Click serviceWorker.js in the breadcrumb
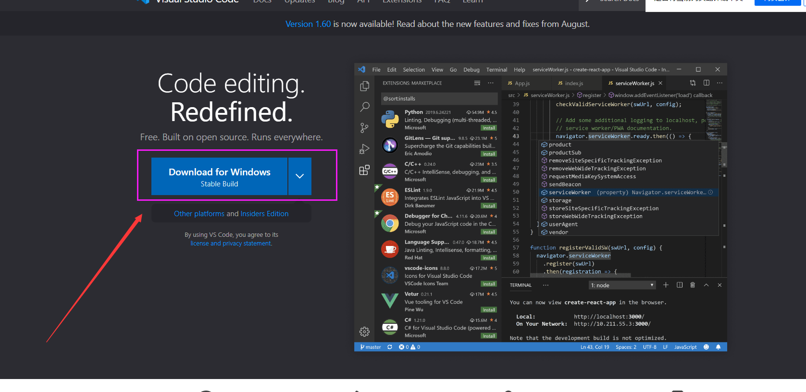The width and height of the screenshot is (806, 392). click(x=546, y=95)
